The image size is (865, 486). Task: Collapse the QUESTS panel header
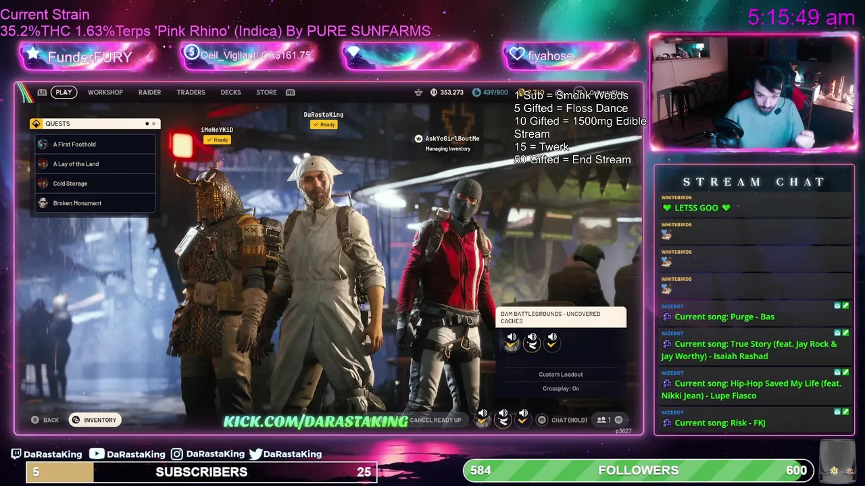95,124
